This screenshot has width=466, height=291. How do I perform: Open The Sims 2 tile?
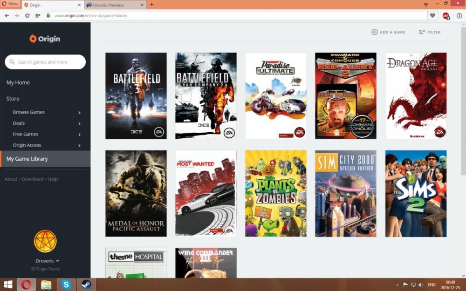pos(416,193)
